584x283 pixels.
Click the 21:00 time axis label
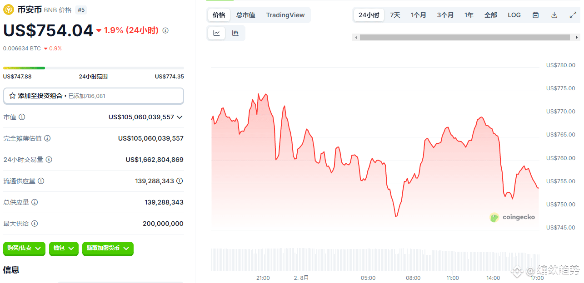point(263,278)
